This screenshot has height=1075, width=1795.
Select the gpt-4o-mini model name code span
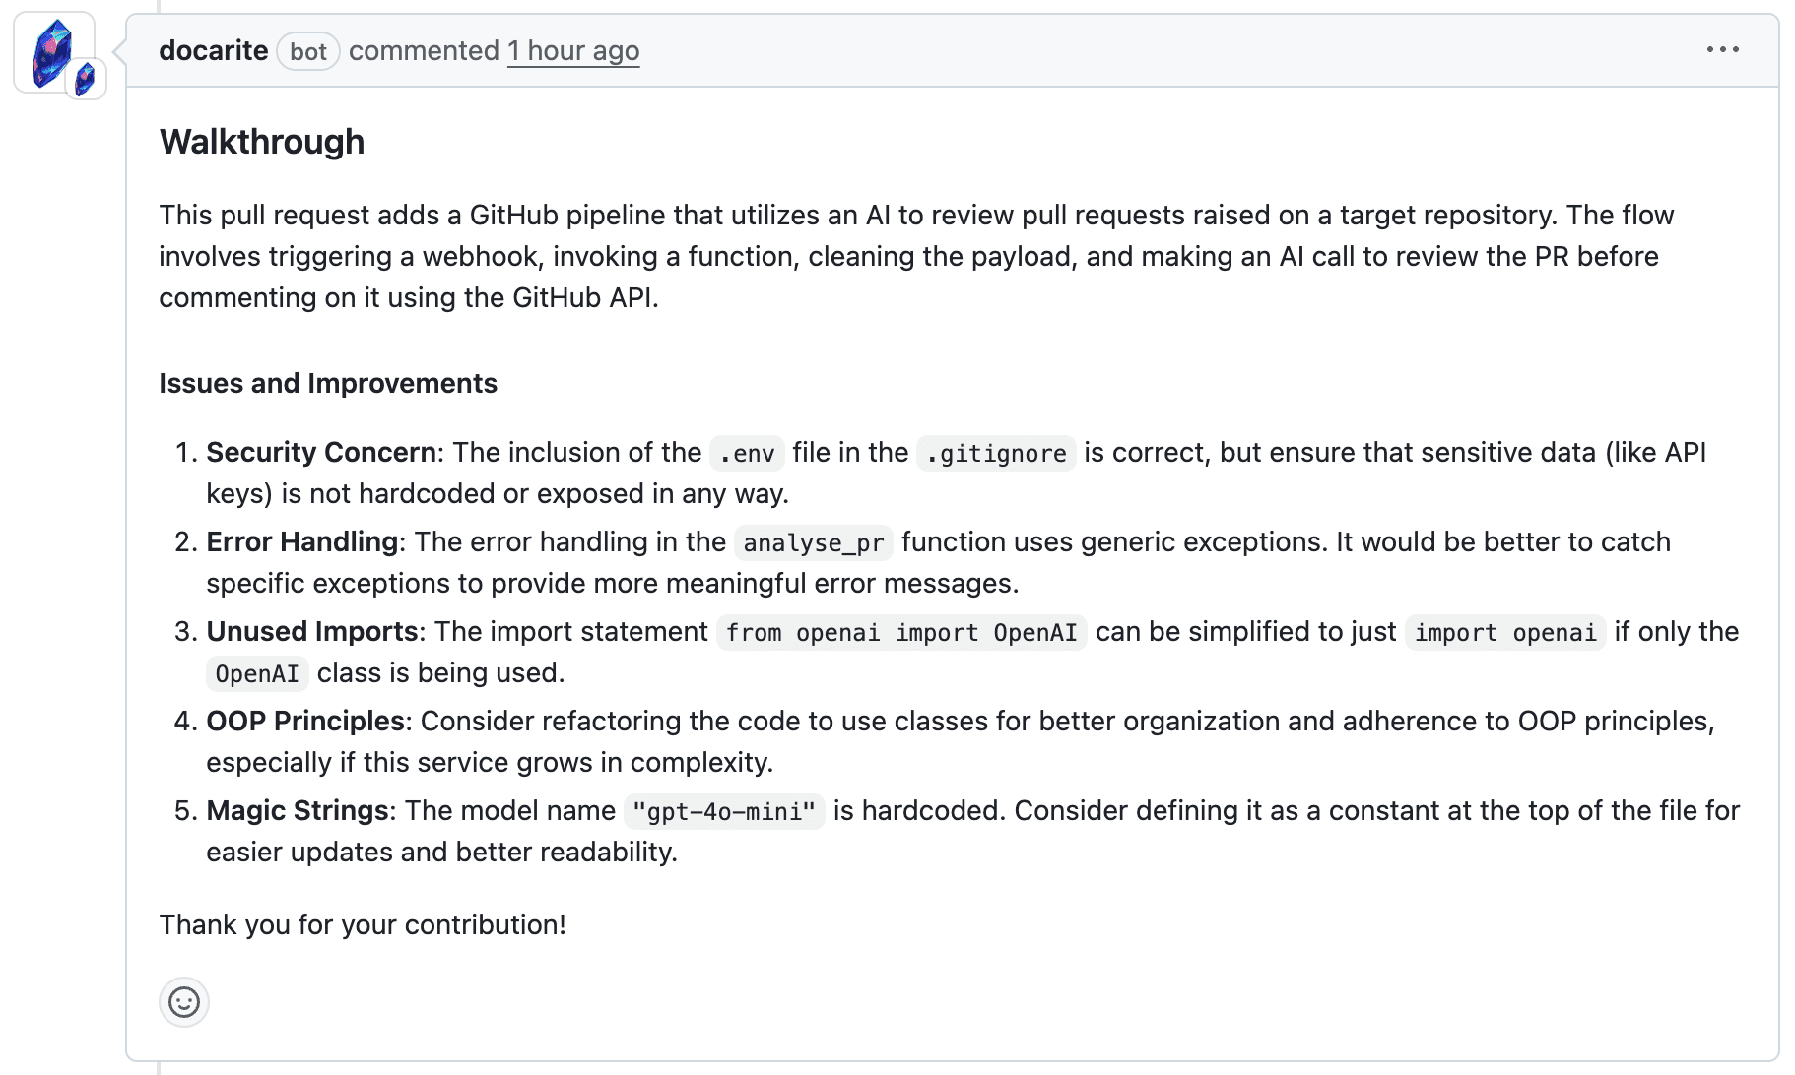[x=724, y=811]
